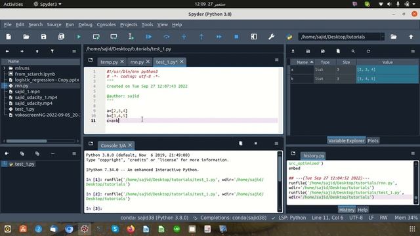Image resolution: width=420 pixels, height=236 pixels.
Task: Switch to the rnn.py editor tab
Action: pos(137,62)
